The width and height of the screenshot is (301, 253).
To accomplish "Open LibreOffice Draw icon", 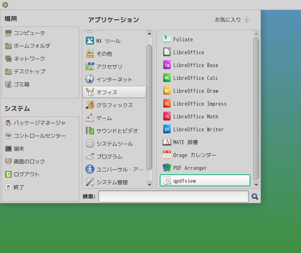I will pyautogui.click(x=167, y=91).
